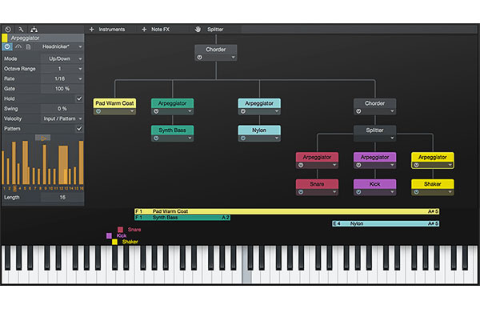Click the clock history icon
Image resolution: width=480 pixels, height=309 pixels.
pos(8,30)
